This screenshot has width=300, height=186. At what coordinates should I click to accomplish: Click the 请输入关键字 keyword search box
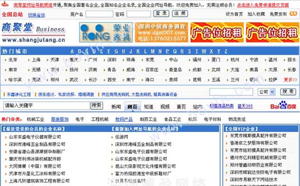coord(47,106)
